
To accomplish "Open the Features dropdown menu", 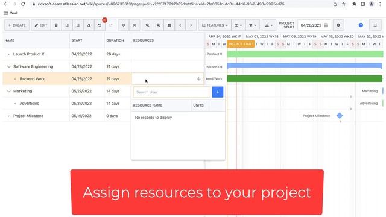I will pyautogui.click(x=215, y=25).
